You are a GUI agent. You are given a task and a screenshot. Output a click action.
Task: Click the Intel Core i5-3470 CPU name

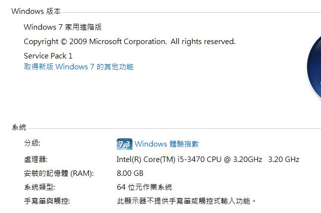(x=190, y=160)
